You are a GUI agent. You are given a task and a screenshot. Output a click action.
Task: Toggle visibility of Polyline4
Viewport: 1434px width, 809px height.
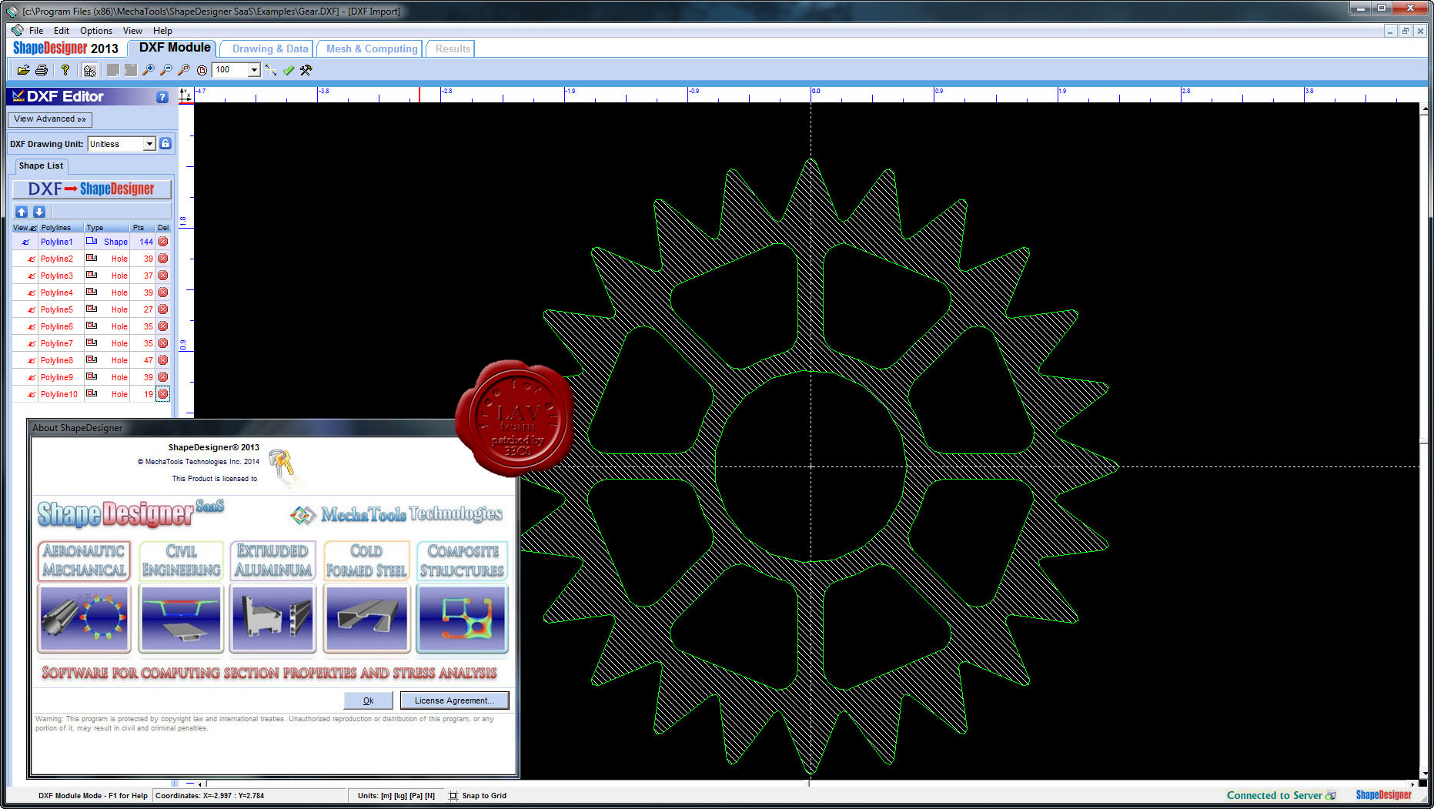[31, 293]
